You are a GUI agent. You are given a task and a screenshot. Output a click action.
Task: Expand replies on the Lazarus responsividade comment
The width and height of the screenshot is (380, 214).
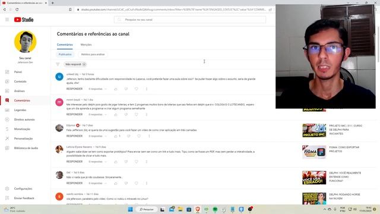tap(97, 89)
